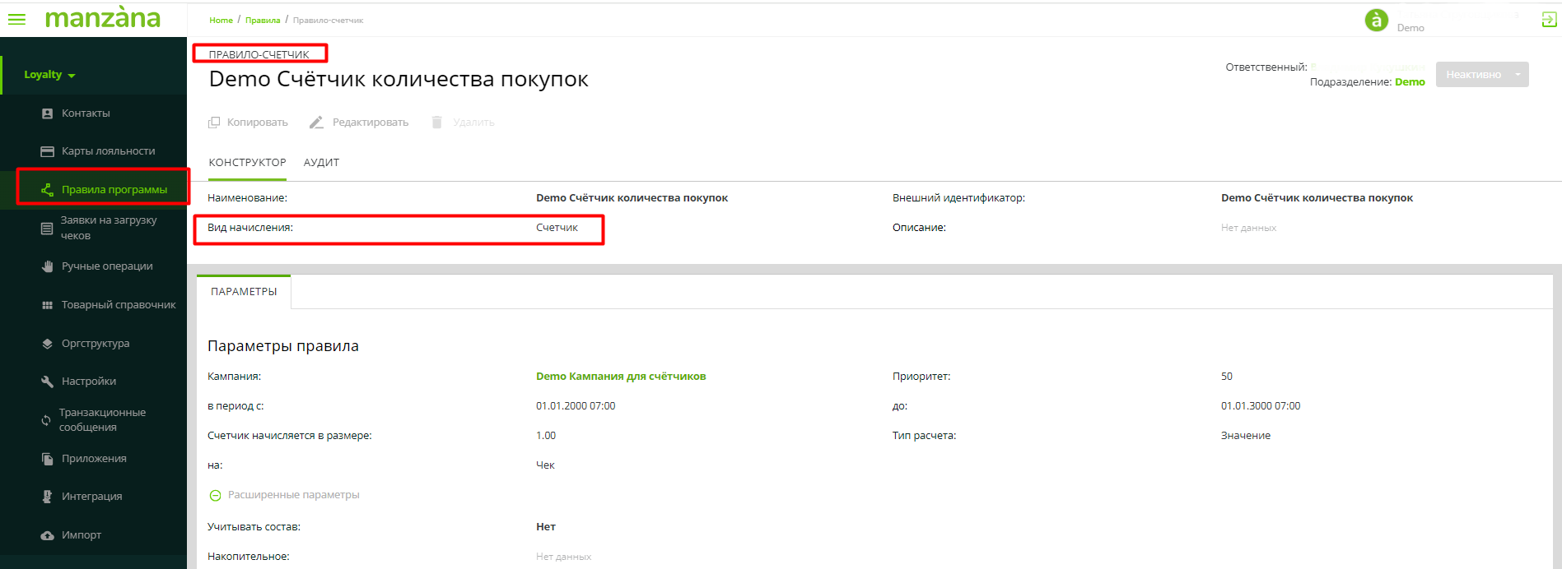1562x569 pixels.
Task: Open Оргструктура in the sidebar
Action: (x=95, y=344)
